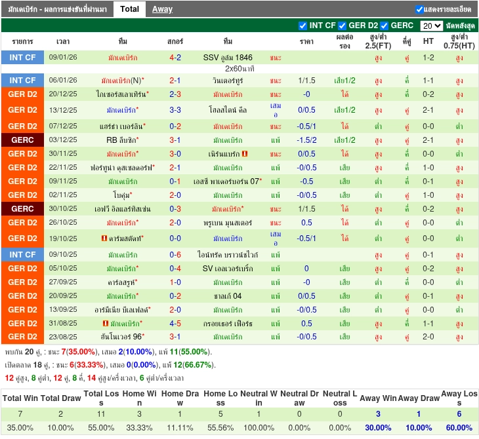Click the HT score 1-2 on first row
The height and width of the screenshot is (439, 479).
coord(428,58)
